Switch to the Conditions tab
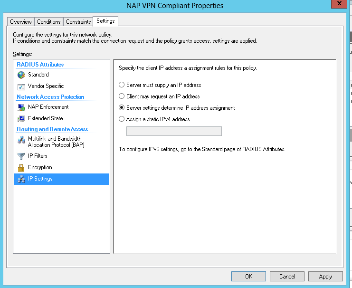The height and width of the screenshot is (288, 352). click(x=49, y=22)
